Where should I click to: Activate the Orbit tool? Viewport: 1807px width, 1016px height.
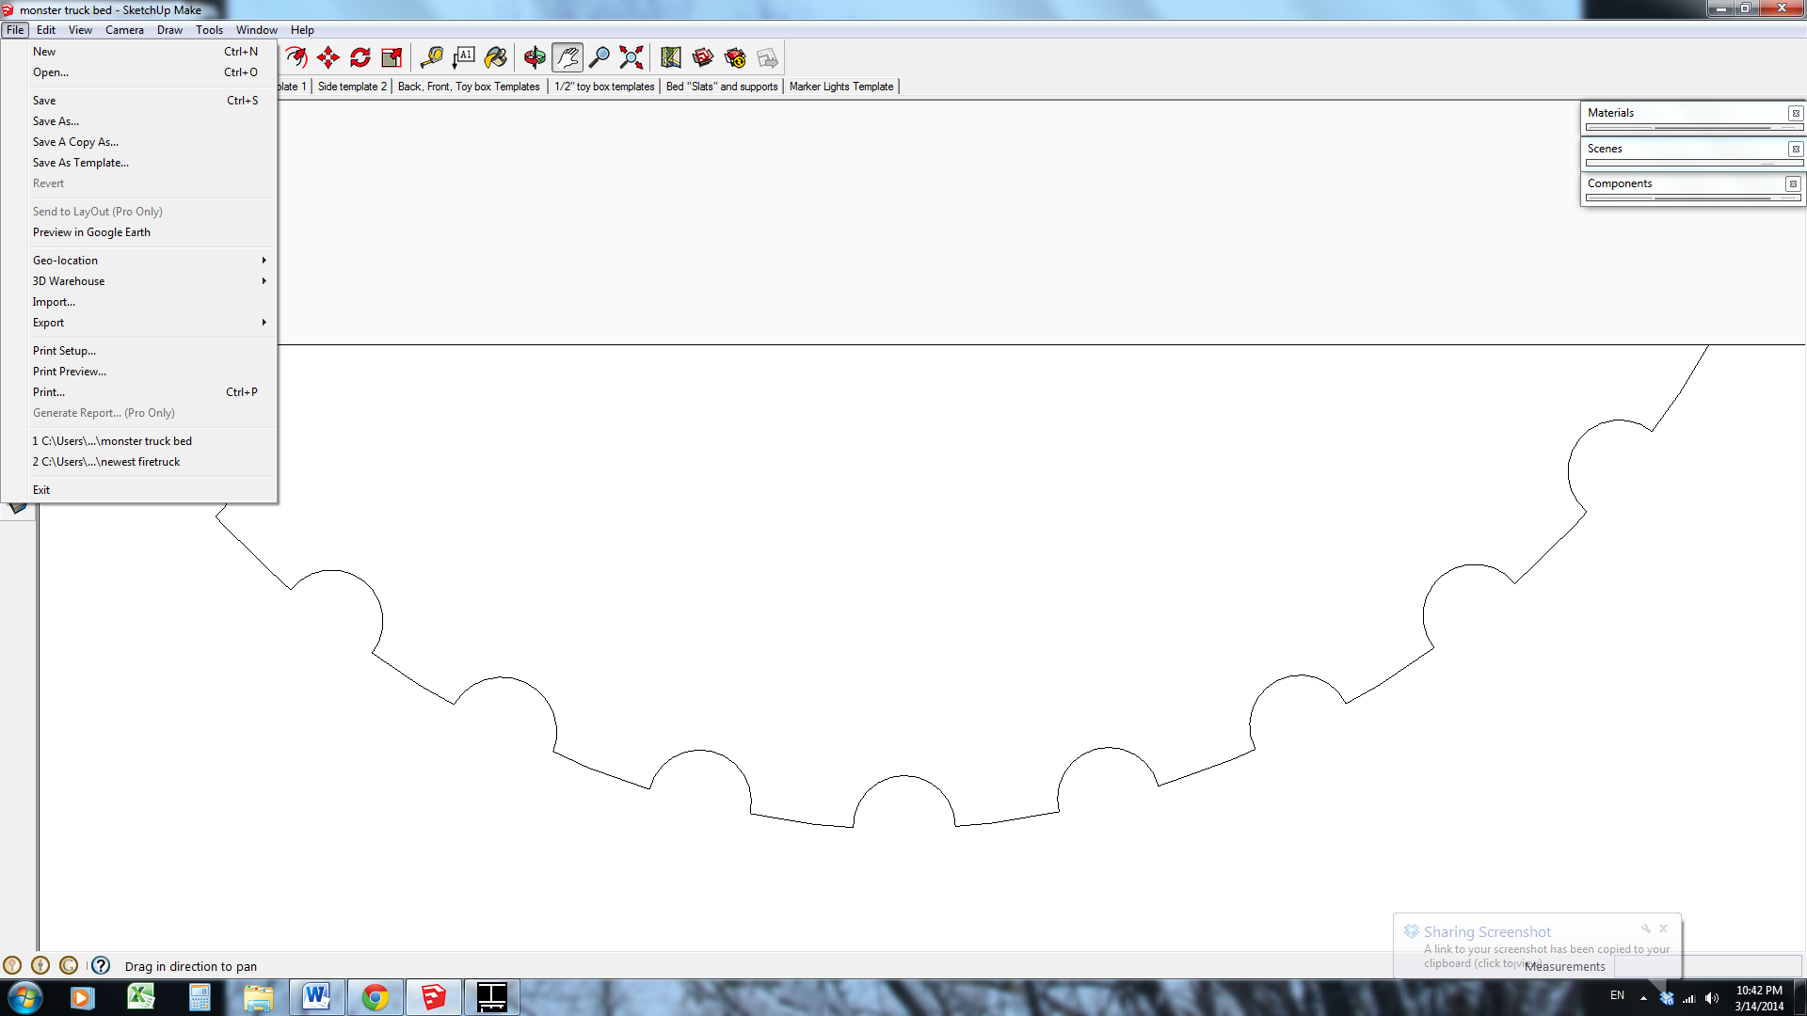pyautogui.click(x=535, y=58)
